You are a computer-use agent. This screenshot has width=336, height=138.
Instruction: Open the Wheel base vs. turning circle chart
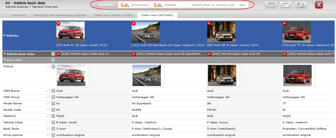(x=208, y=5)
